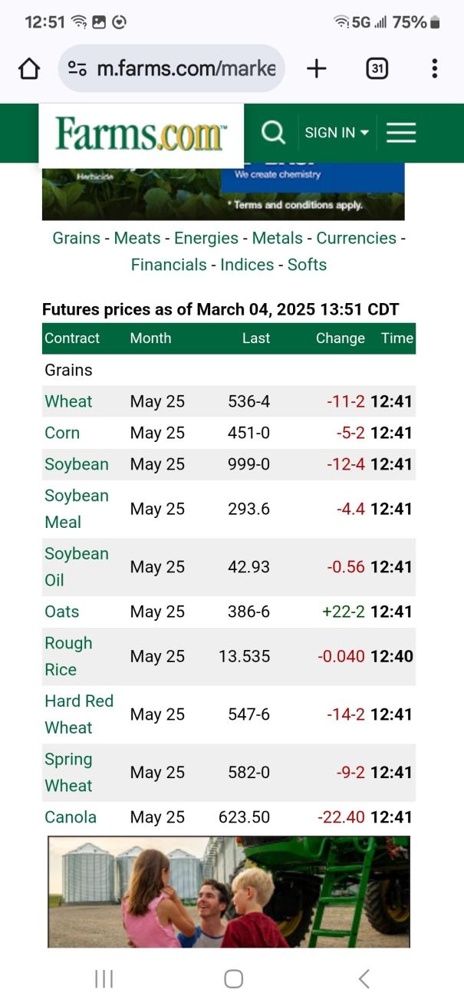Open the hamburger navigation menu

(x=401, y=133)
